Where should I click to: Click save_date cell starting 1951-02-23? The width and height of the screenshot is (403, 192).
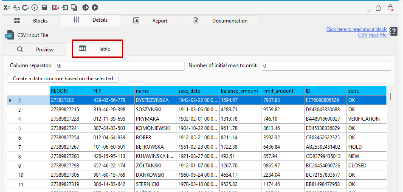(198, 147)
